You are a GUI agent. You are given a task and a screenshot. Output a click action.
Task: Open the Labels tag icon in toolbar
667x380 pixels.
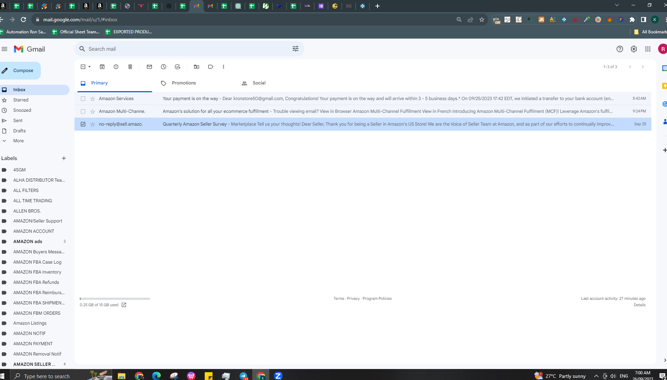point(211,67)
